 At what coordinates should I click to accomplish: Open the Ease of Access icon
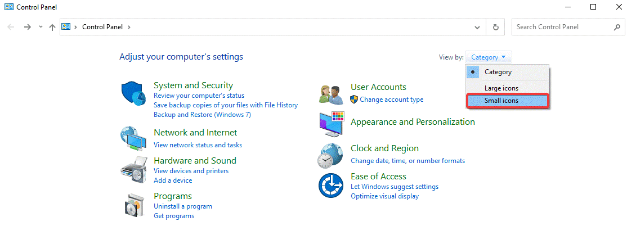click(x=331, y=186)
